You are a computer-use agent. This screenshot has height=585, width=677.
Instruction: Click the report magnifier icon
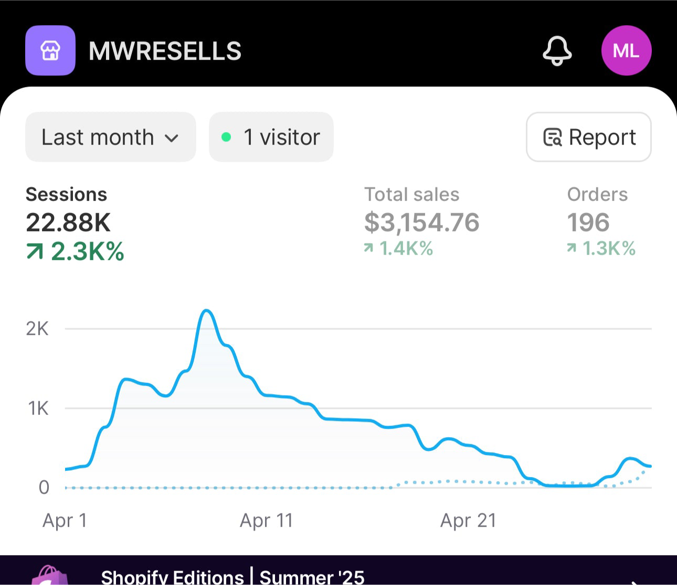(x=552, y=137)
